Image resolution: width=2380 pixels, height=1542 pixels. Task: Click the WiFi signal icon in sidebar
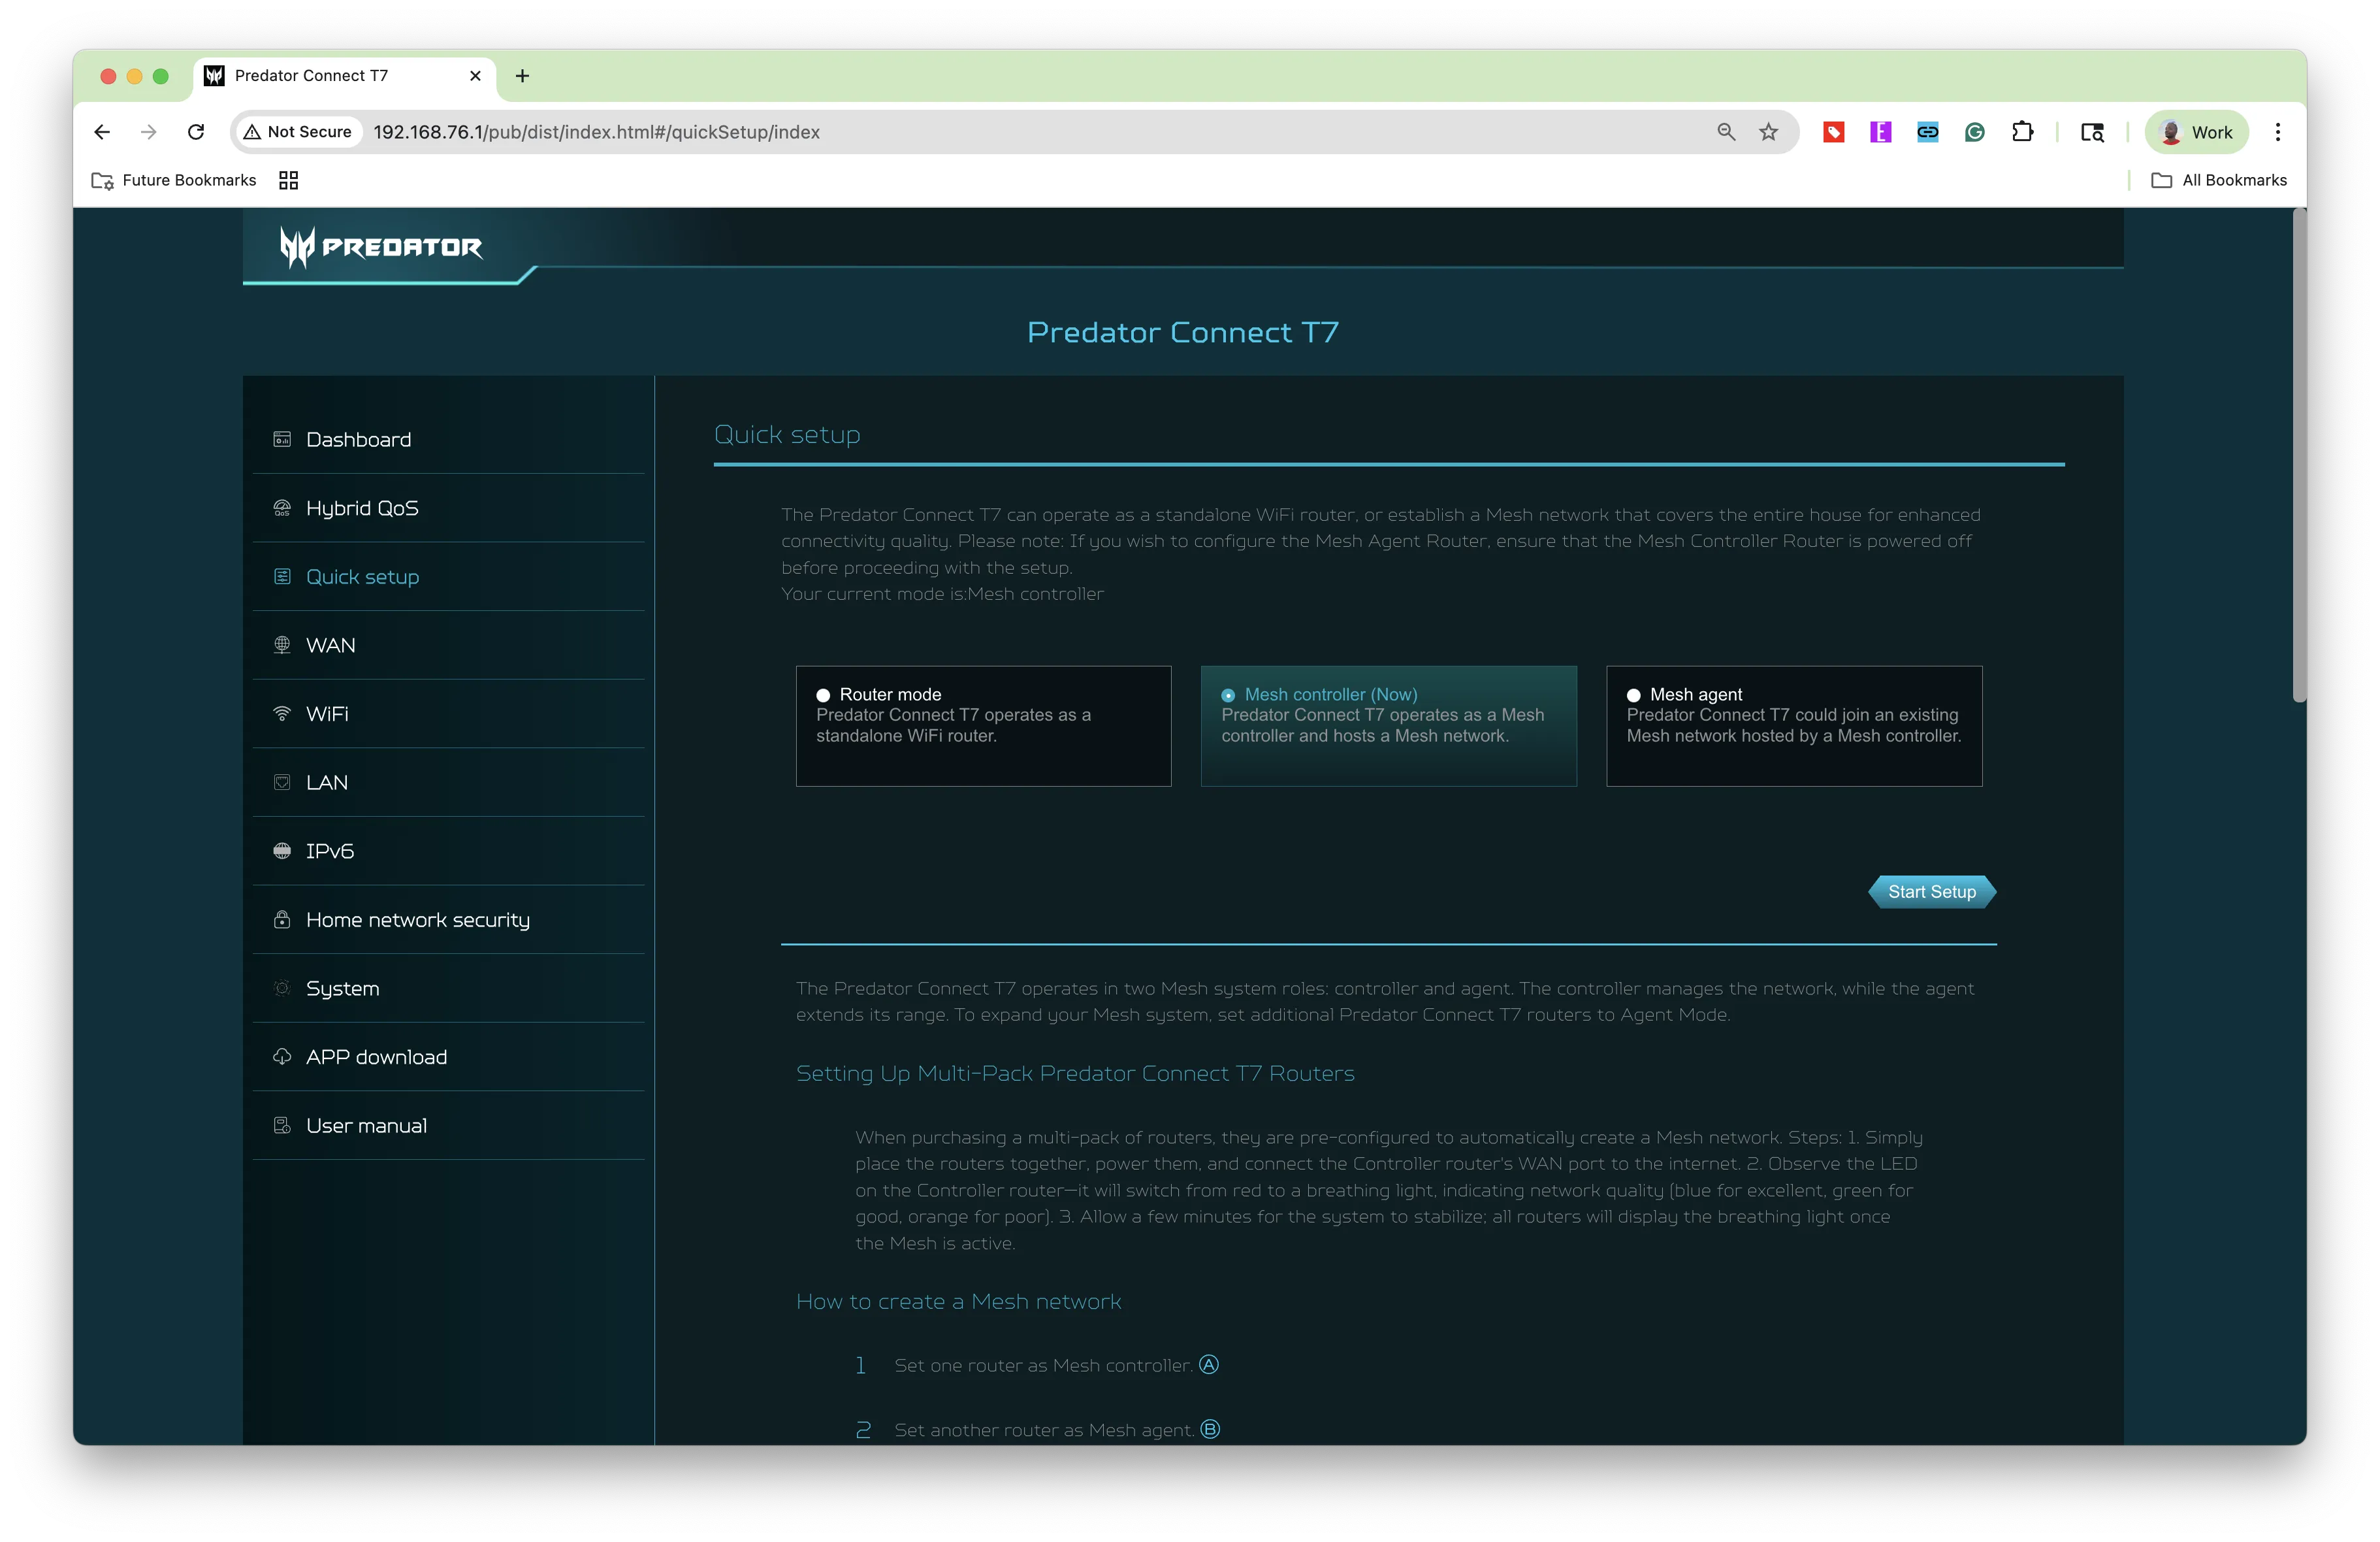[x=282, y=714]
